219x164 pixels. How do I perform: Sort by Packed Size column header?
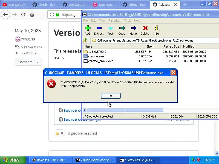click(x=167, y=46)
